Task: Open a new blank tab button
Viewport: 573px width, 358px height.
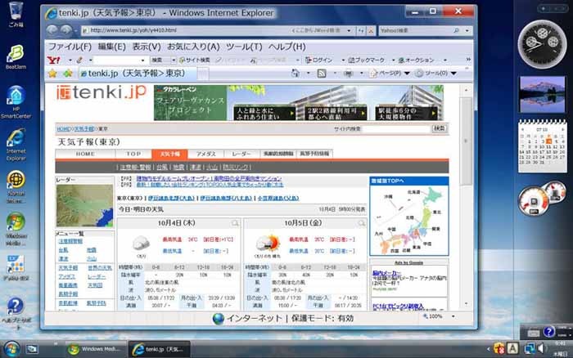Action: pos(203,74)
